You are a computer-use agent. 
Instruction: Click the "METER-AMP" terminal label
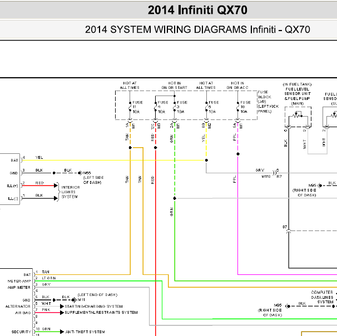(19, 281)
